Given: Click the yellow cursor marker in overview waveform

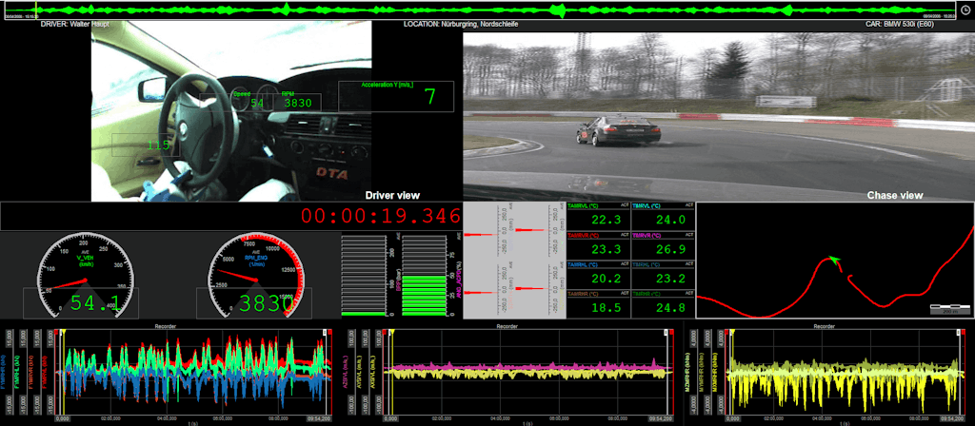Looking at the screenshot, I should click(36, 10).
